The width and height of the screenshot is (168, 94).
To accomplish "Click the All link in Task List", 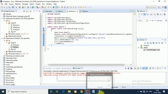I will coord(153,21).
